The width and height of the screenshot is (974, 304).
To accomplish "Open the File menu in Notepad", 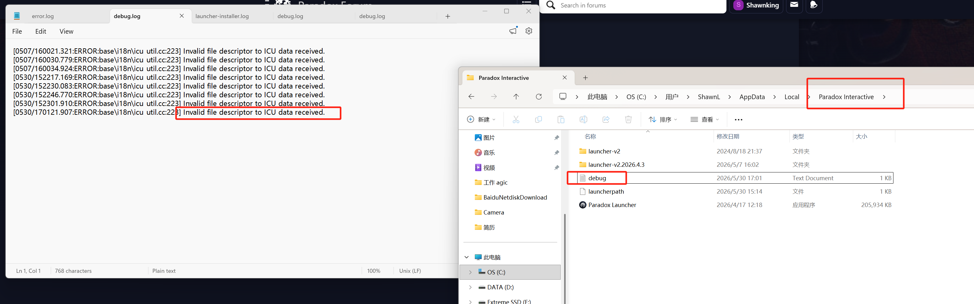I will [x=17, y=31].
